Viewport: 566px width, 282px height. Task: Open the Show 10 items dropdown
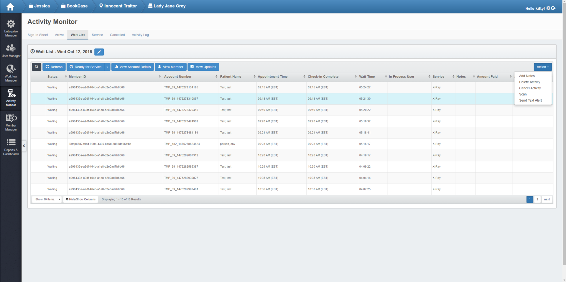[47, 199]
